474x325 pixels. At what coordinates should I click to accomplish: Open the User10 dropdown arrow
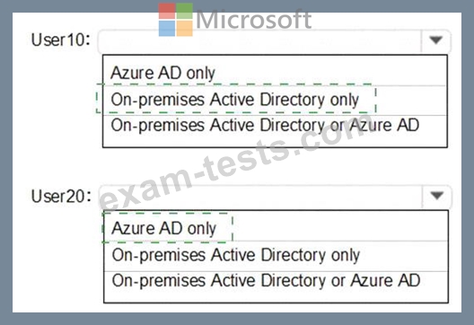click(x=435, y=40)
